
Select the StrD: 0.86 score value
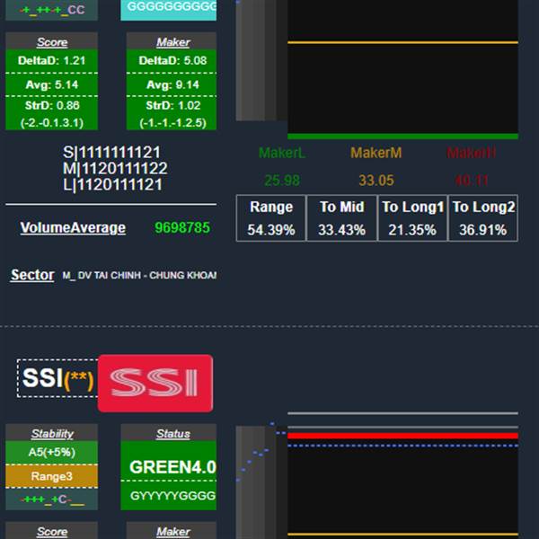click(51, 105)
